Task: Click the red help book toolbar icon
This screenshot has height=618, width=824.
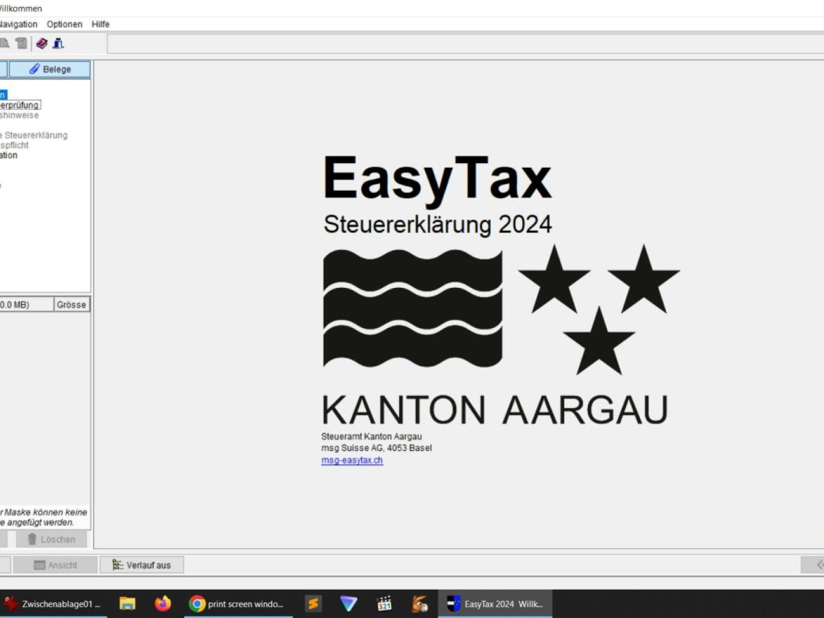Action: pos(42,44)
